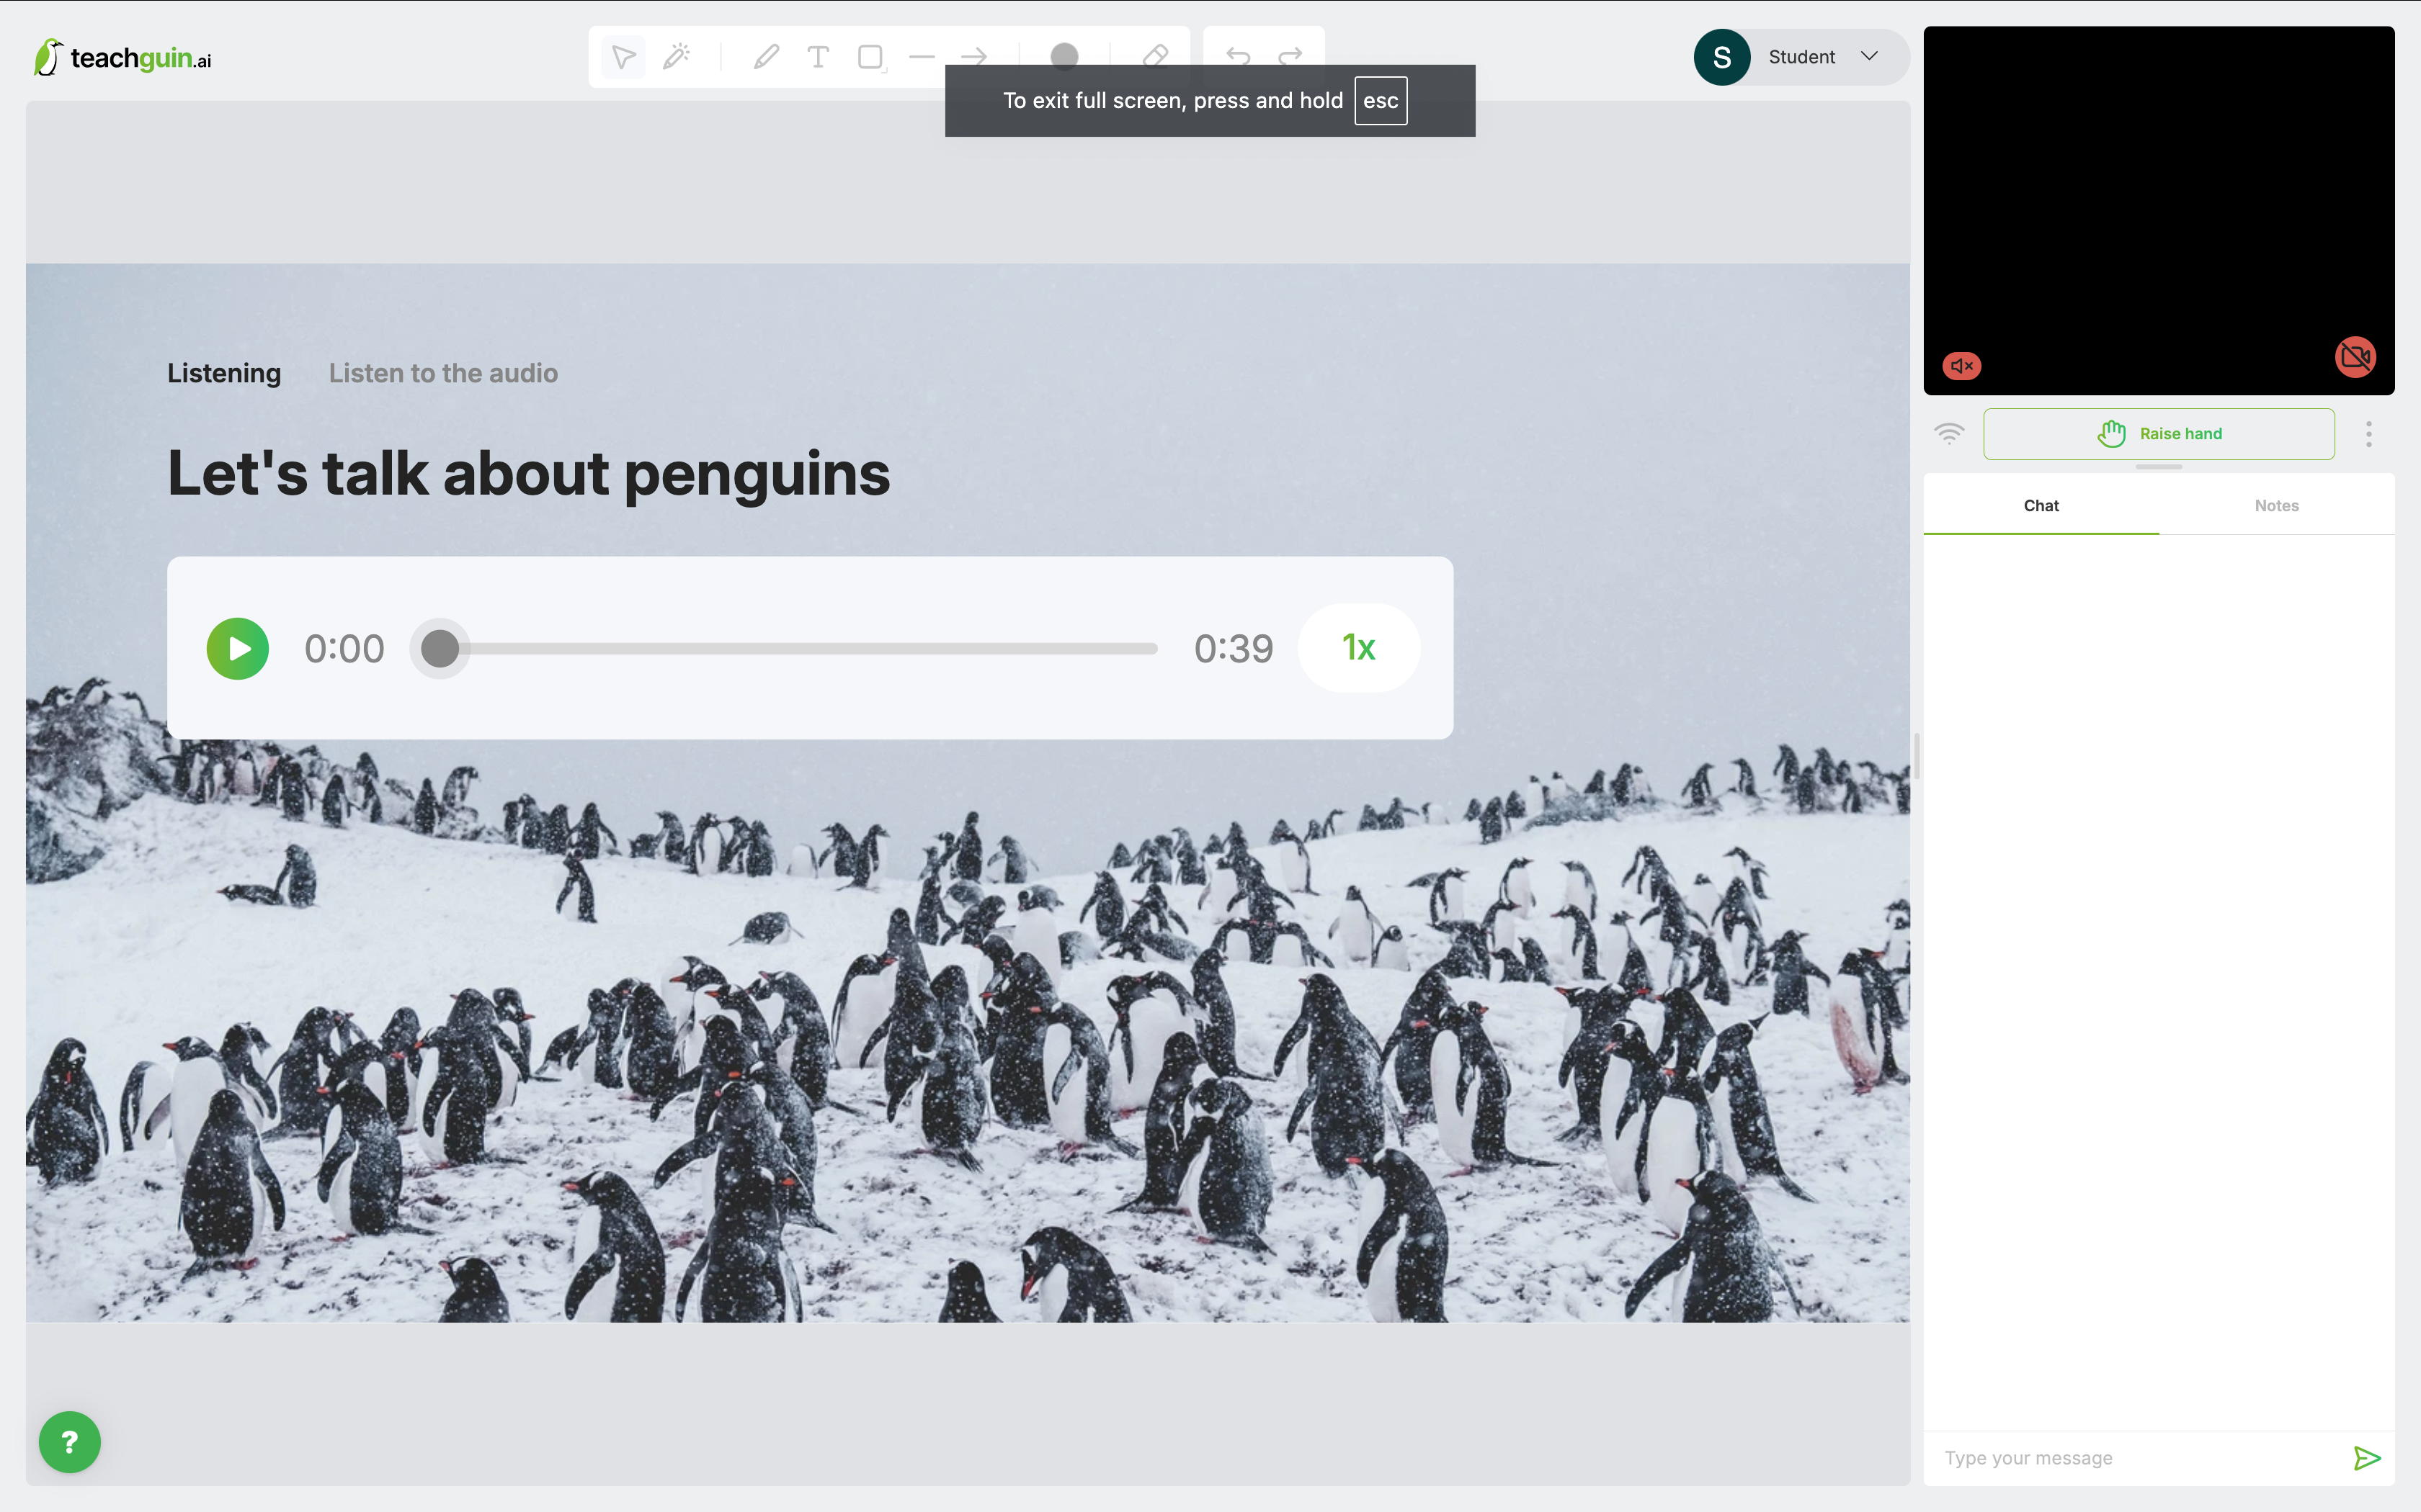The width and height of the screenshot is (2421, 1512).
Task: Expand the Student account dropdown
Action: coord(1869,56)
